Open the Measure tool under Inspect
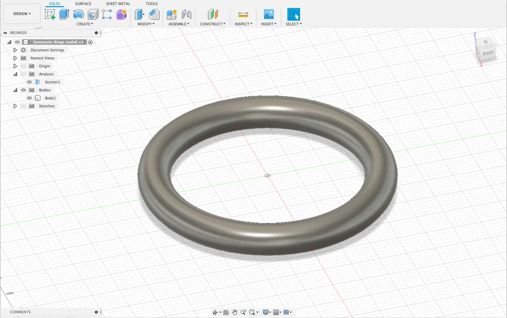Viewport: 507px width, 318px height. pyautogui.click(x=243, y=14)
